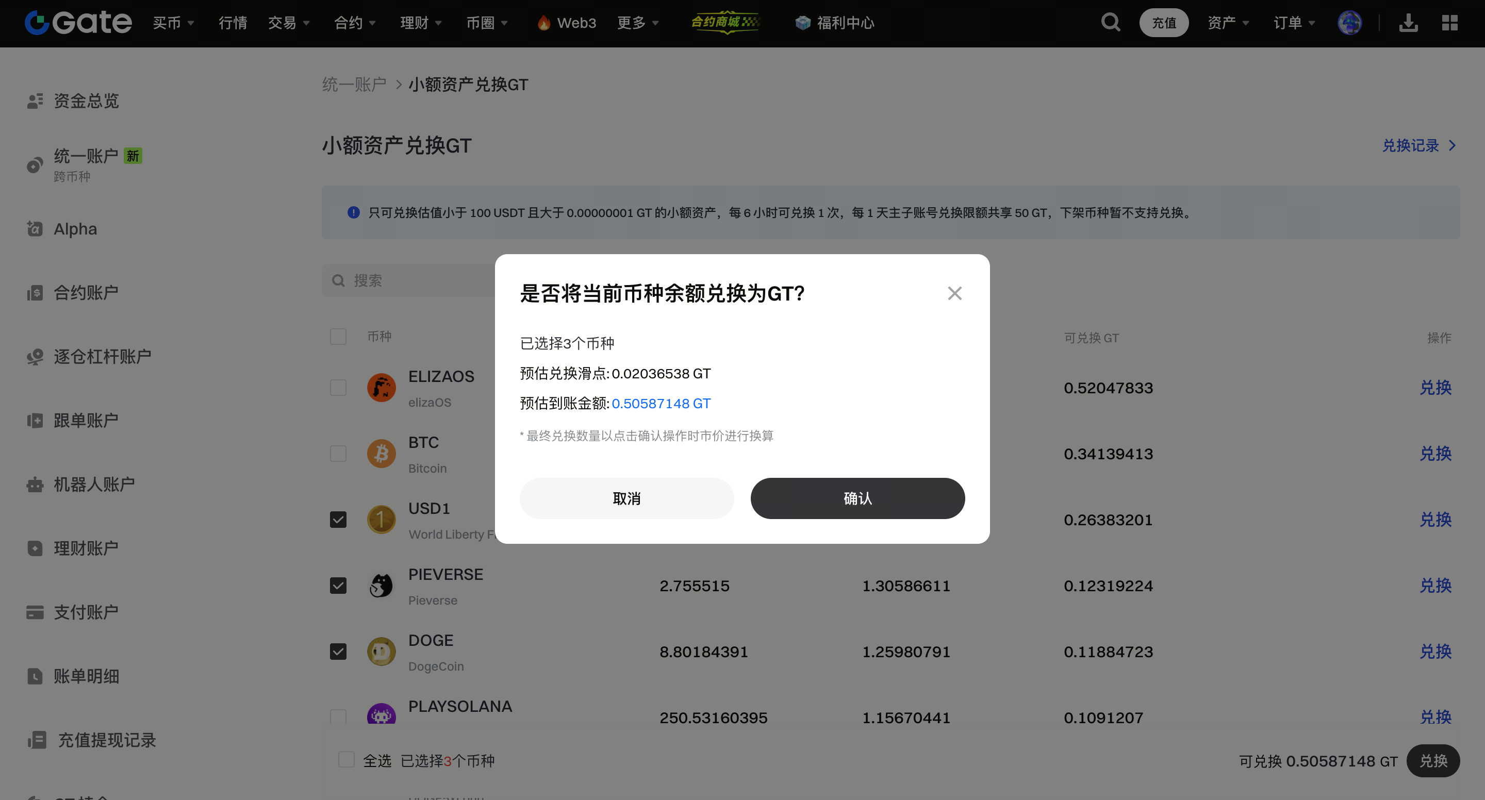This screenshot has height=800, width=1485.
Task: Click the user profile avatar
Action: (x=1349, y=23)
